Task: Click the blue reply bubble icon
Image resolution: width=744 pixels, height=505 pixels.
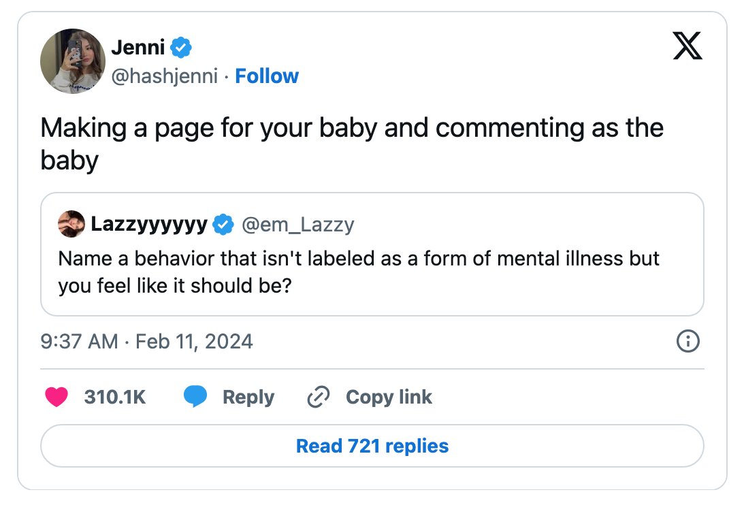Action: click(x=195, y=396)
